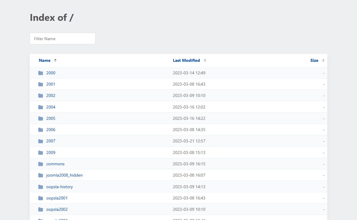
Task: Open the oopsla2001 directory link
Action: click(57, 198)
